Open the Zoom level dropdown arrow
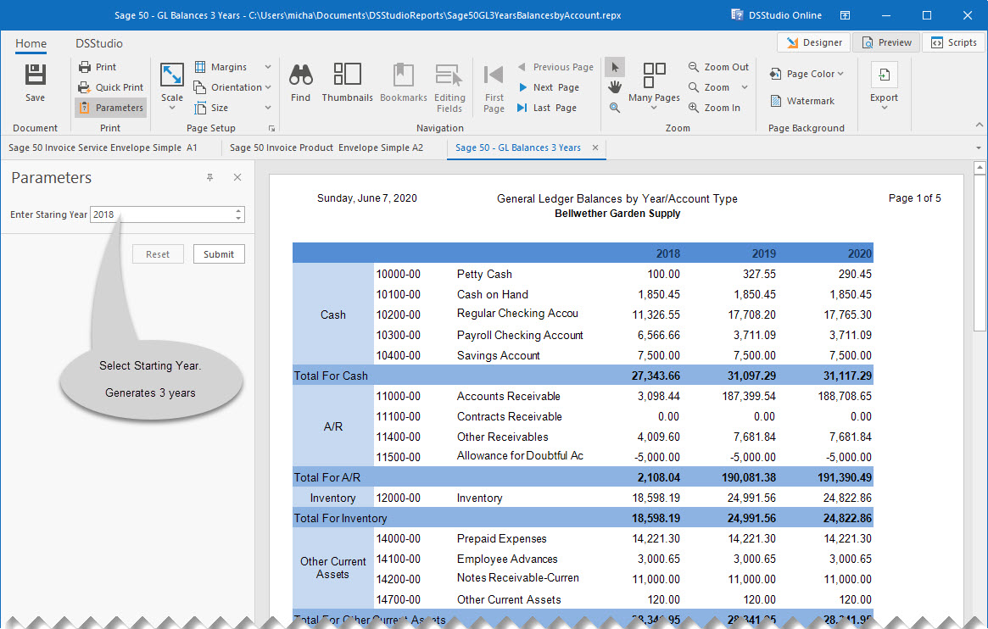The height and width of the screenshot is (629, 988). (x=744, y=86)
